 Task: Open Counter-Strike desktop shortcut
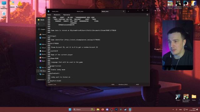(194, 5)
